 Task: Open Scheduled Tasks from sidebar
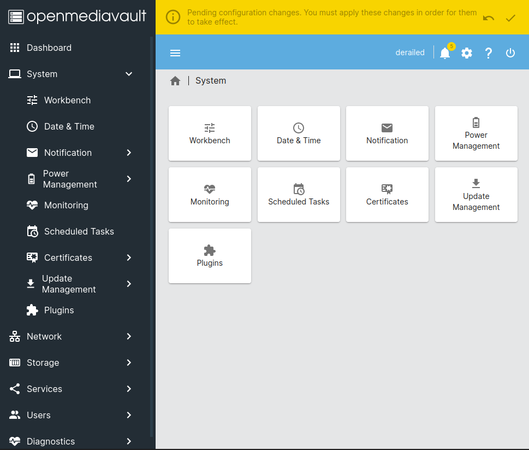click(x=79, y=231)
